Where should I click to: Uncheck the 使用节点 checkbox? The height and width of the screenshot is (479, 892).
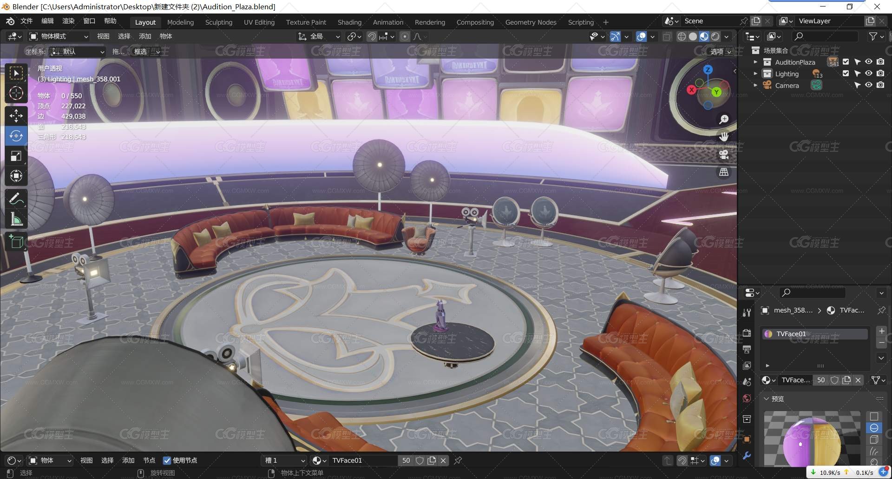pos(167,460)
